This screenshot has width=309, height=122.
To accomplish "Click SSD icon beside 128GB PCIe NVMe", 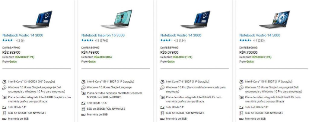I will tap(4, 113).
